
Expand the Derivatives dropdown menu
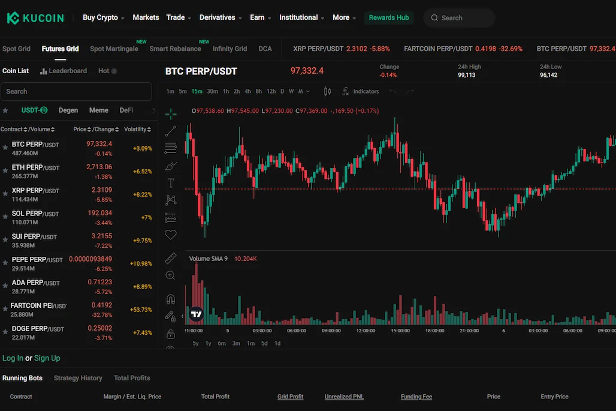coord(221,17)
